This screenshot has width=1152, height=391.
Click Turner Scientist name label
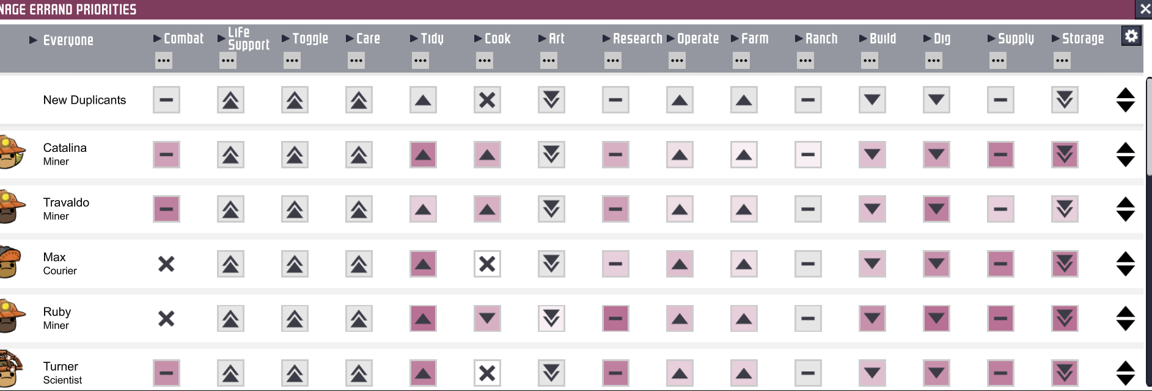click(62, 373)
